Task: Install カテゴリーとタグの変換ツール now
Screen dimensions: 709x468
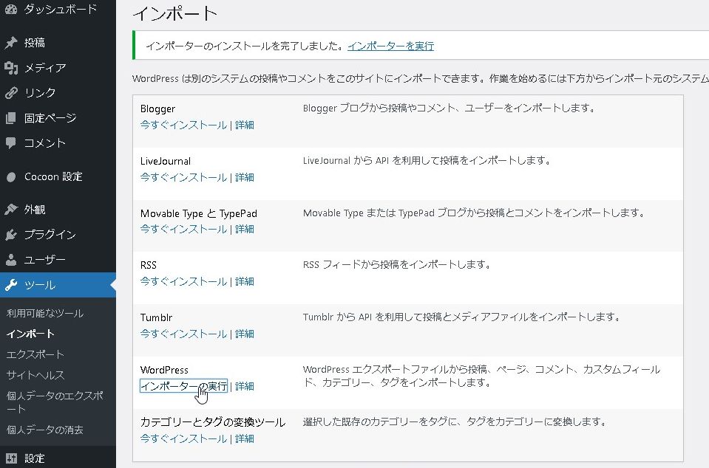Action: point(183,438)
